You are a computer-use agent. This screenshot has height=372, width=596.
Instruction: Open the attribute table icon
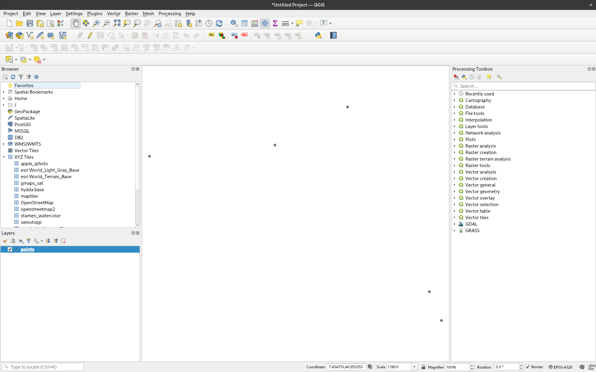click(x=244, y=23)
